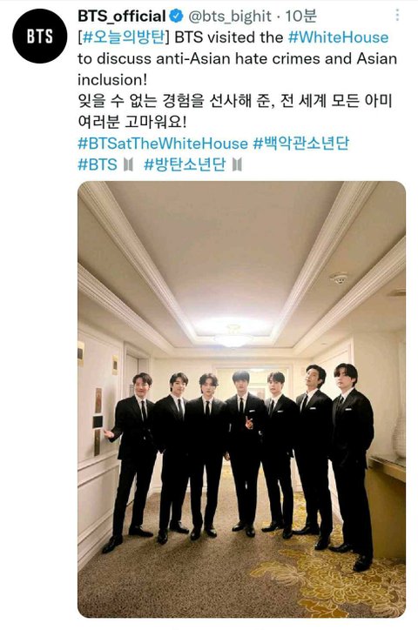
Task: Open the BTS profile avatar
Action: point(40,36)
